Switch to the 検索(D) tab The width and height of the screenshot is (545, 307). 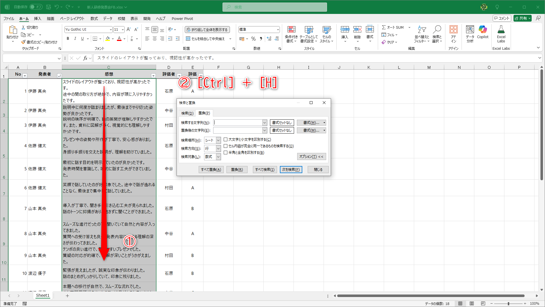[x=187, y=113]
